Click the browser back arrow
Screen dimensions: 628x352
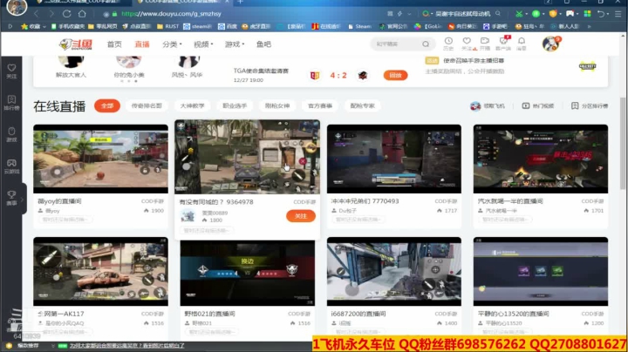pyautogui.click(x=36, y=14)
